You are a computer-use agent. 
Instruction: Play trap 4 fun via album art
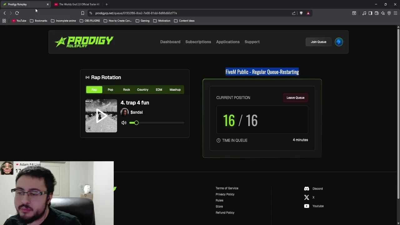(x=101, y=116)
